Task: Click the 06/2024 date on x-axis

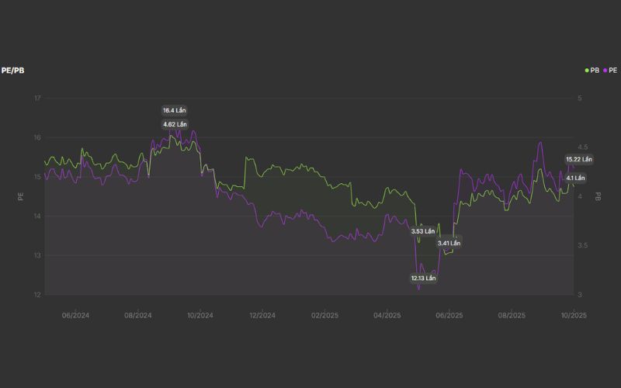Action: [75, 316]
